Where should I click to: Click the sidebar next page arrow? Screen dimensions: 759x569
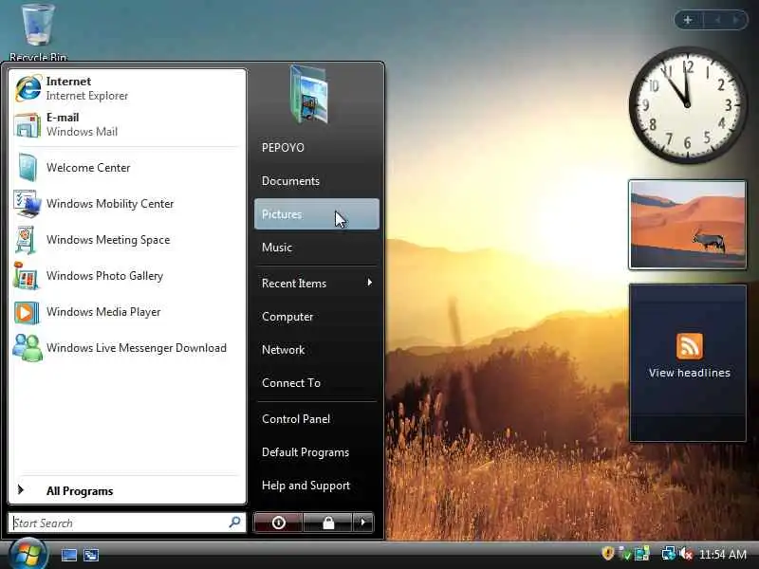pyautogui.click(x=736, y=20)
